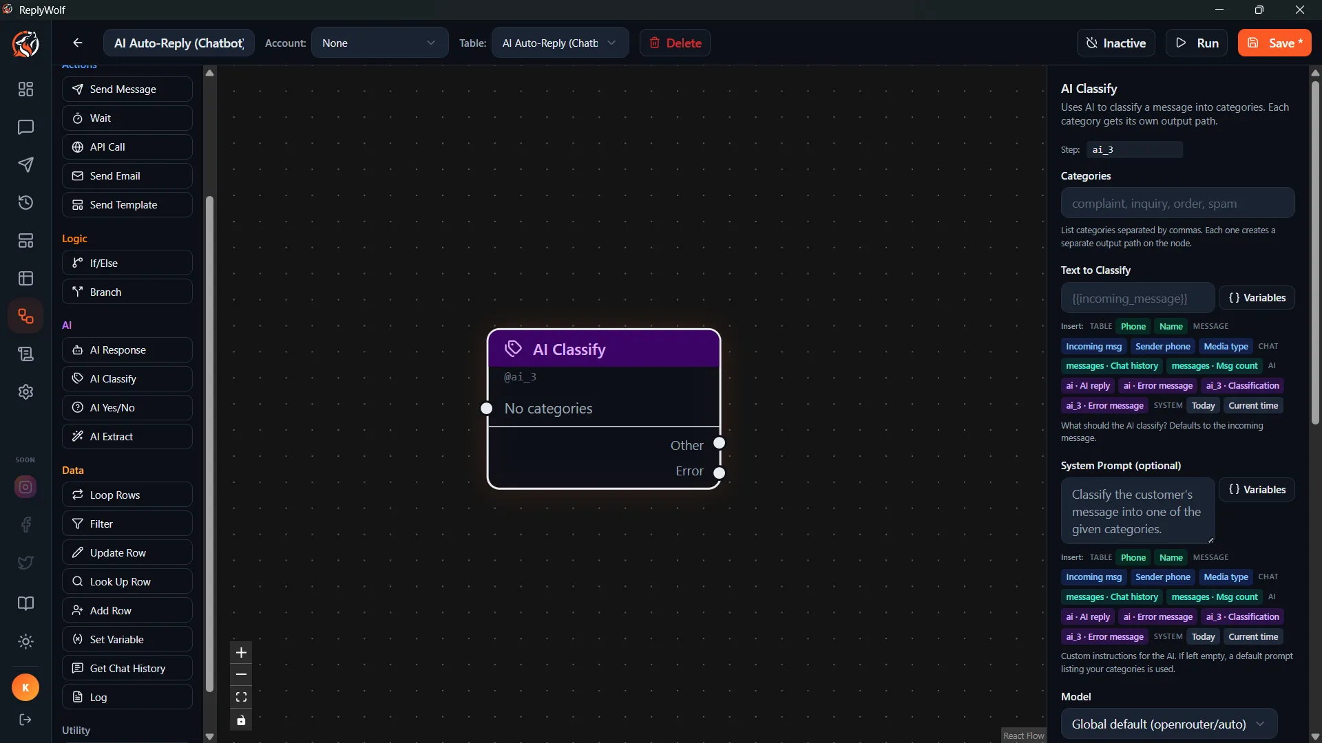Click the Facebook icon in sidebar
Screen dimensions: 1322x743
[25, 525]
